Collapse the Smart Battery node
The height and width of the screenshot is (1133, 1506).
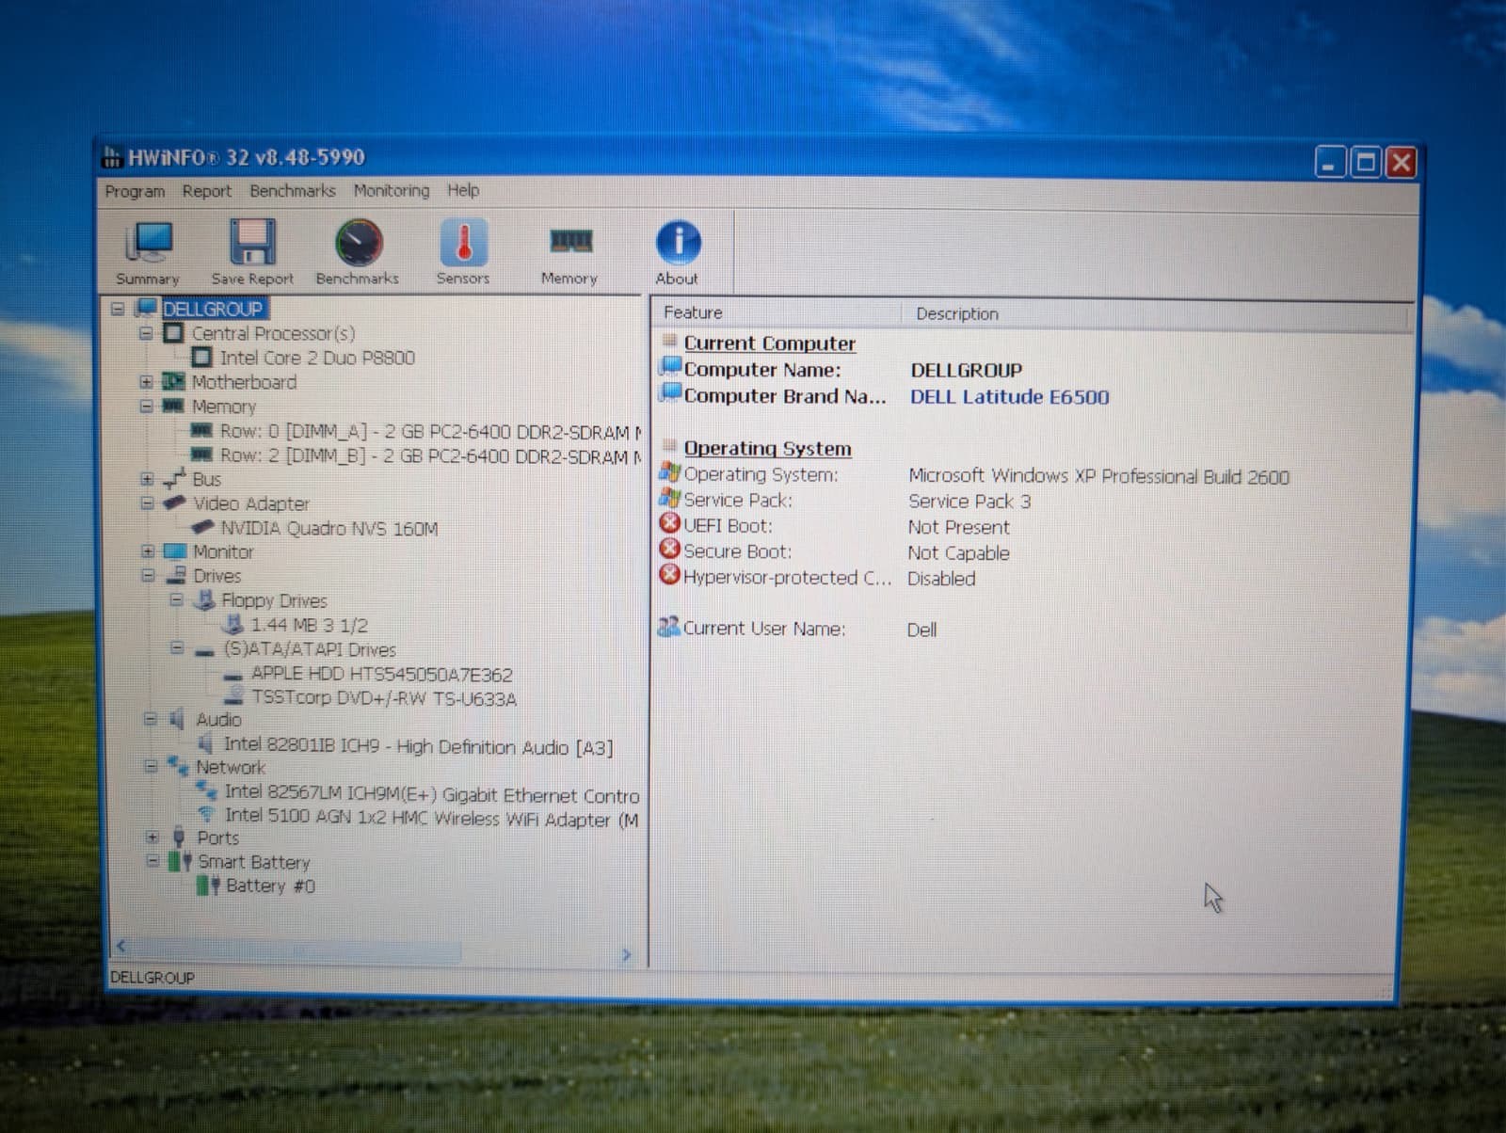(152, 861)
